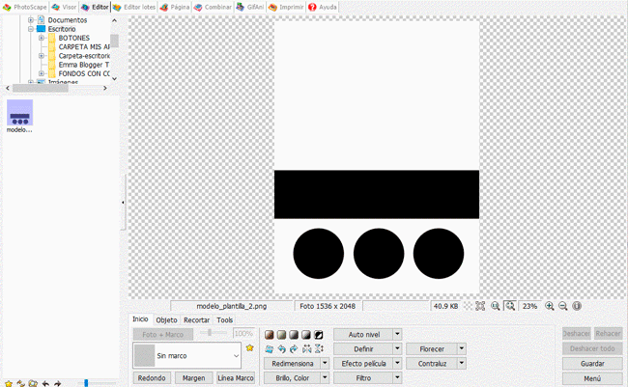Click the Auto nivel button
The width and height of the screenshot is (628, 387).
[x=363, y=334]
